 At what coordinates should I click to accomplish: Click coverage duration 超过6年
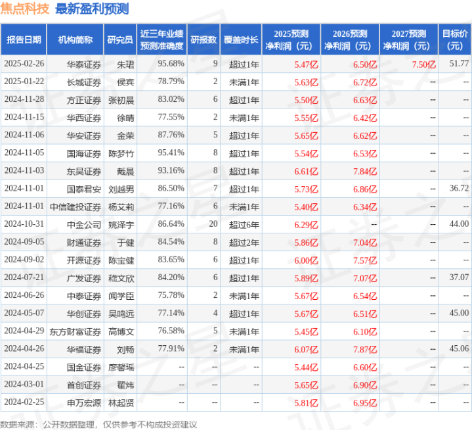tap(244, 225)
